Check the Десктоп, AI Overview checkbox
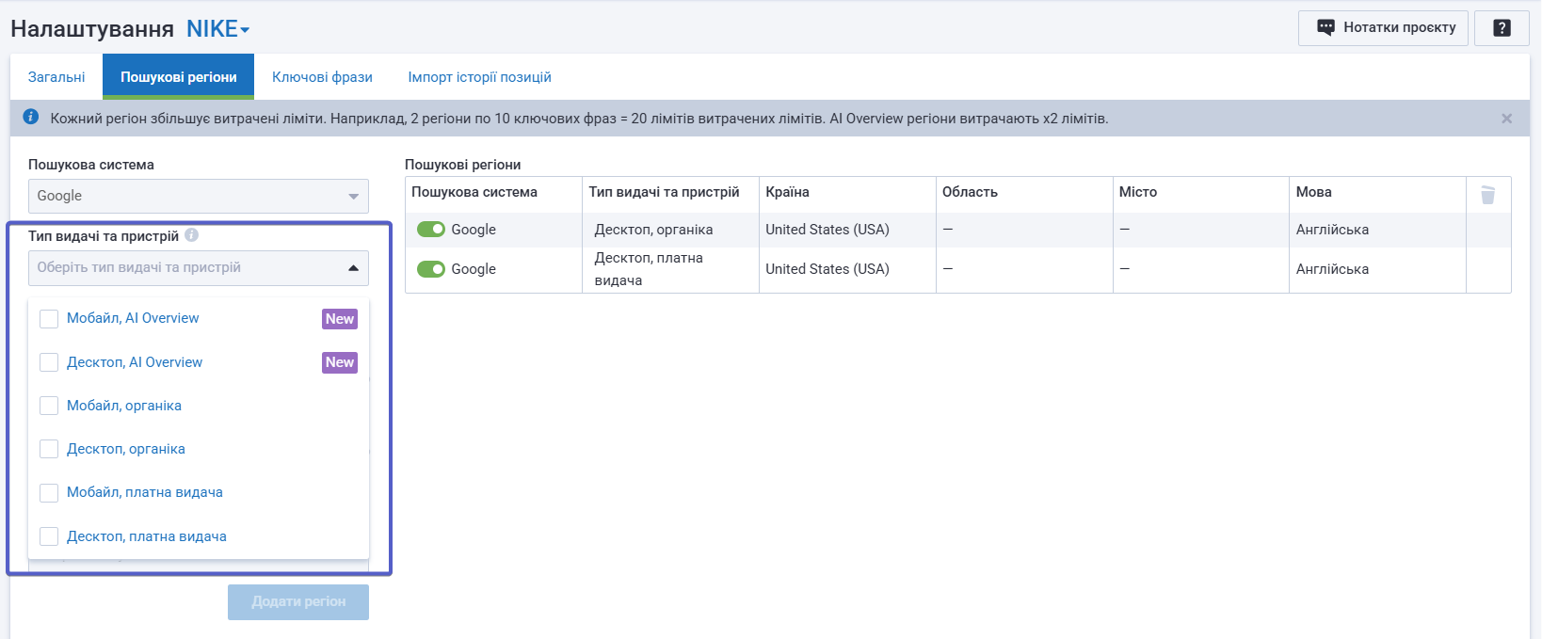Image resolution: width=1542 pixels, height=639 pixels. coord(49,362)
